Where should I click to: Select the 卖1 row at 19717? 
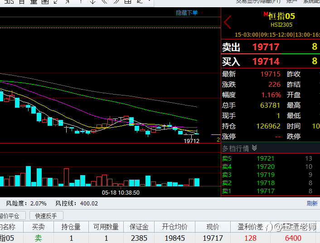(271, 191)
